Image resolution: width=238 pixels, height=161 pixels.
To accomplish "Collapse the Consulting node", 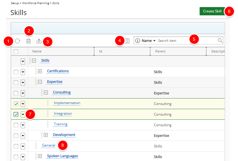I will [x=46, y=93].
